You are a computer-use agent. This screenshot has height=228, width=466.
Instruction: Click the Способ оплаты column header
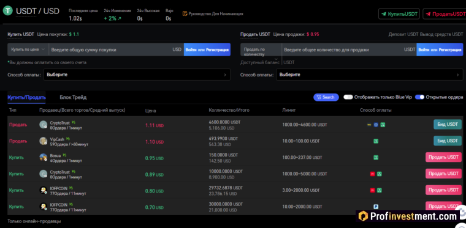pyautogui.click(x=376, y=110)
